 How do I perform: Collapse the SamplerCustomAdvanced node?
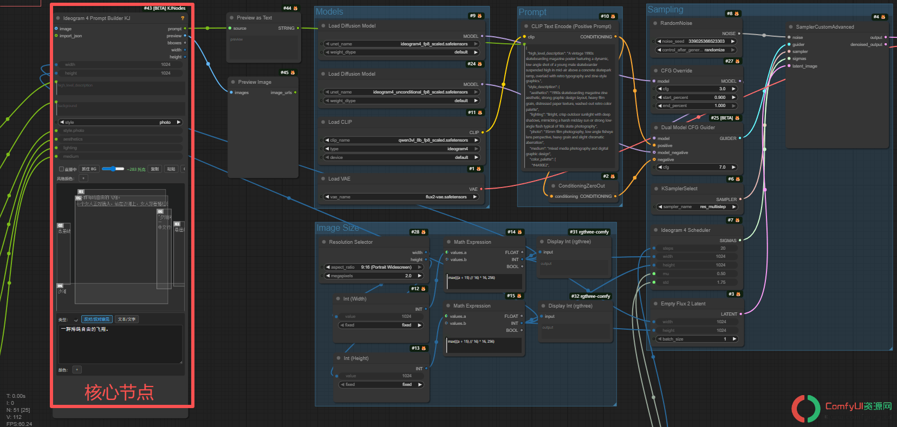[791, 27]
